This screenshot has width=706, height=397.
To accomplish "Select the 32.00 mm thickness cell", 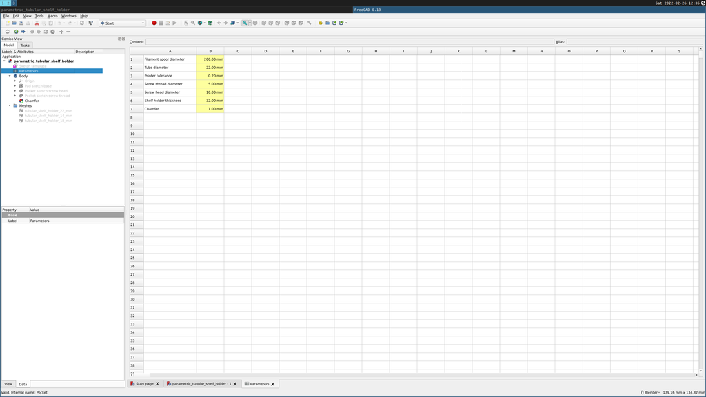I will point(210,101).
